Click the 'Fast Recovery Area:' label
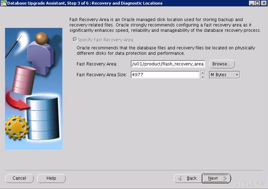 pos(97,64)
